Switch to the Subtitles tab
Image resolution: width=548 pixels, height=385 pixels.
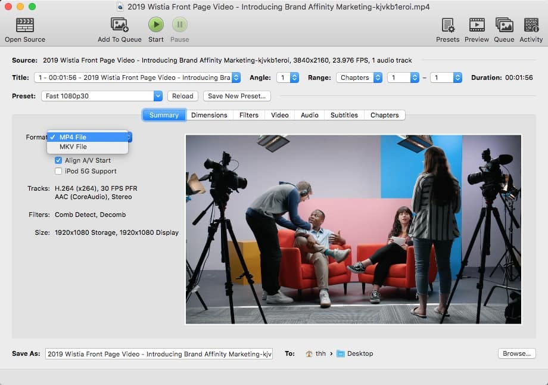pos(344,116)
